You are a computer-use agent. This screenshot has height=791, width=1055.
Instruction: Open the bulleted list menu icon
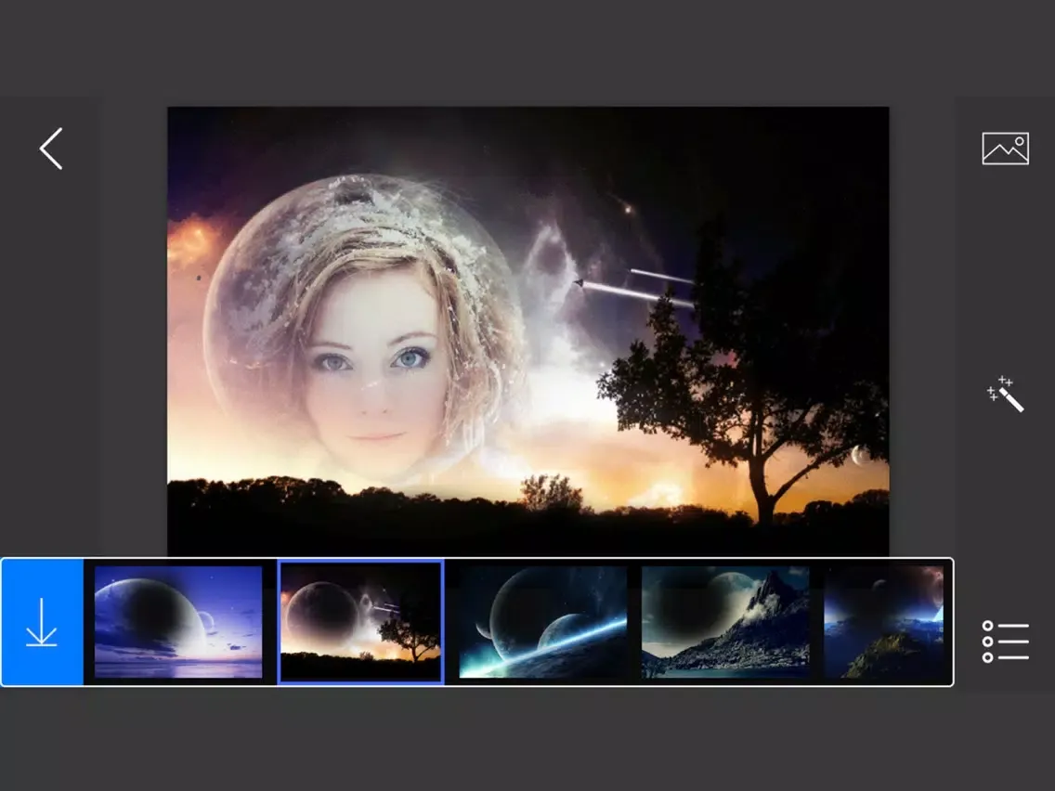(x=1005, y=642)
